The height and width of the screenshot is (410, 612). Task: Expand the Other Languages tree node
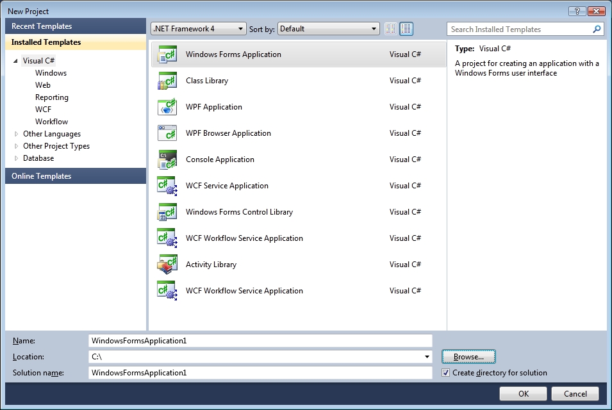coord(17,134)
